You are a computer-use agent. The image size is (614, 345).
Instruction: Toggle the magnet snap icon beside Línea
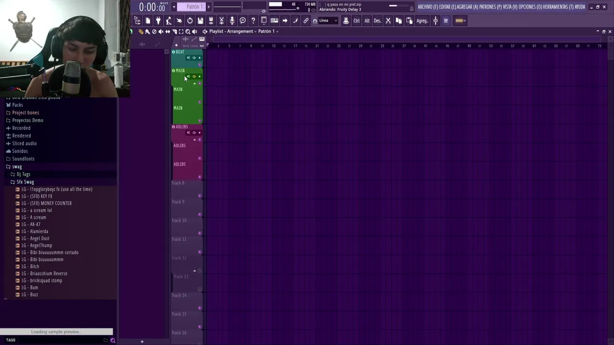[x=315, y=21]
